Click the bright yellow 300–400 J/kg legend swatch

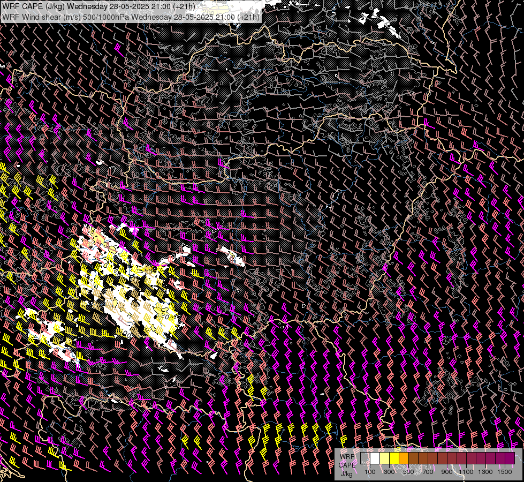394,458
